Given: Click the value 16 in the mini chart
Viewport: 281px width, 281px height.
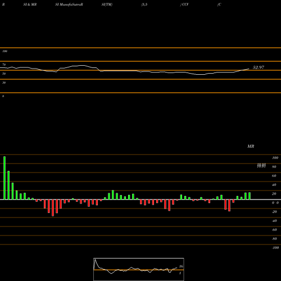Looking at the screenshot, I should coord(181,266).
